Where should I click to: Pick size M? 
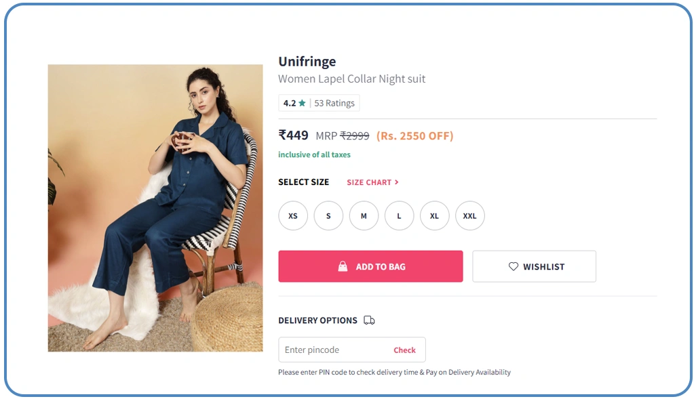[364, 216]
